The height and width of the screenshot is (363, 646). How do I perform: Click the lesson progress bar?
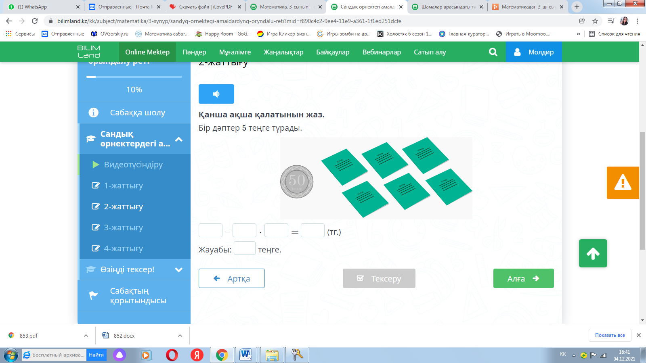(134, 77)
